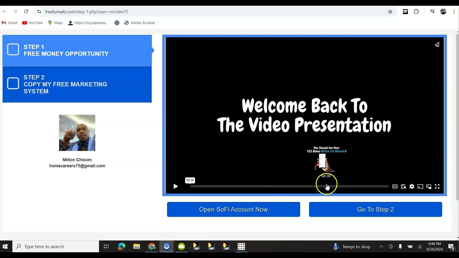Enter fullscreen video mode
Viewport: 459px width, 258px height.
coord(437,186)
